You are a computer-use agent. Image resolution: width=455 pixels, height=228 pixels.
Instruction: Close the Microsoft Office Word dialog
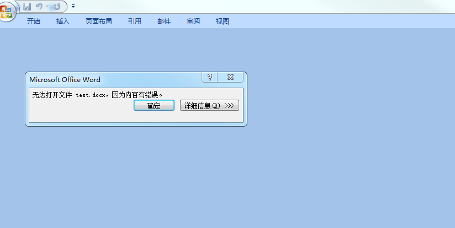pyautogui.click(x=230, y=77)
